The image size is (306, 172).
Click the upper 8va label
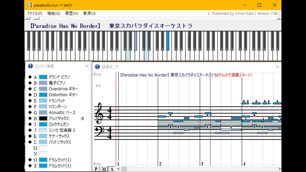(x=97, y=74)
